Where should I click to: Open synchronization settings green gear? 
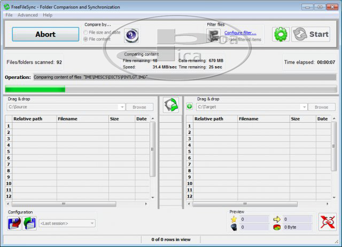(x=281, y=34)
